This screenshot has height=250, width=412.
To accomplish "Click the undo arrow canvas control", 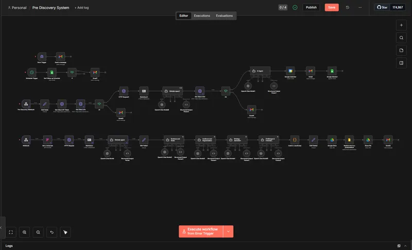I will coord(51,233).
